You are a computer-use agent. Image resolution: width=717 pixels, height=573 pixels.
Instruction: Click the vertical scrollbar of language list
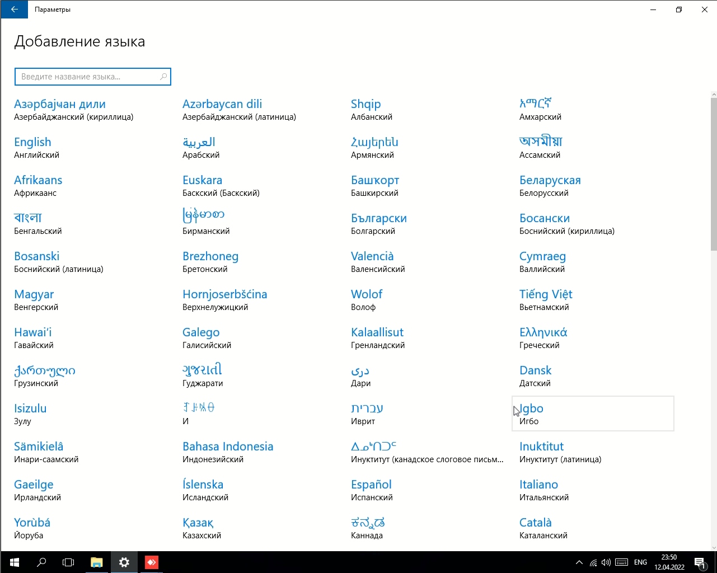pos(713,173)
